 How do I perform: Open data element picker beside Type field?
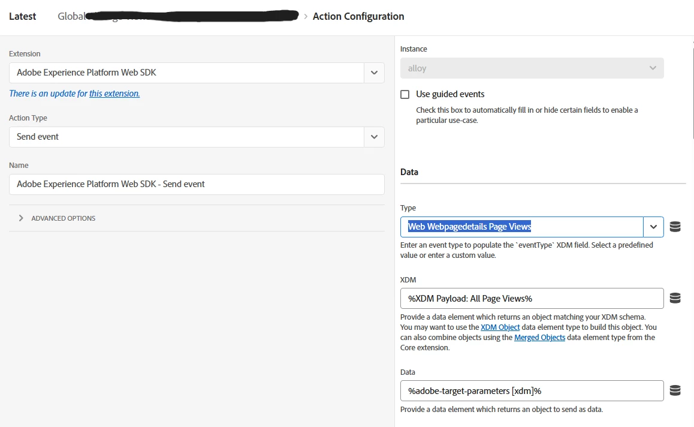(675, 227)
